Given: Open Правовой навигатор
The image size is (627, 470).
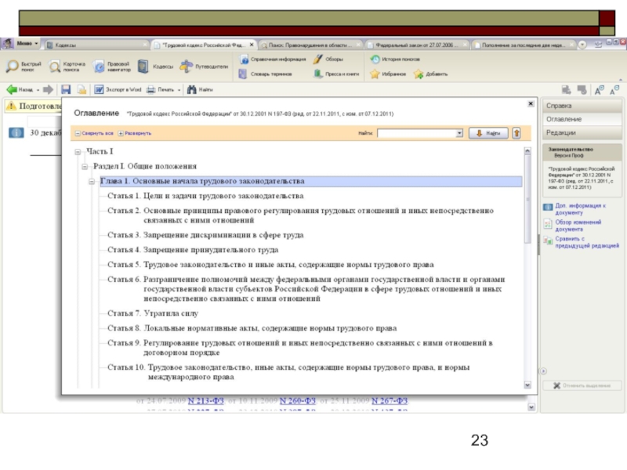Looking at the screenshot, I should pos(111,67).
